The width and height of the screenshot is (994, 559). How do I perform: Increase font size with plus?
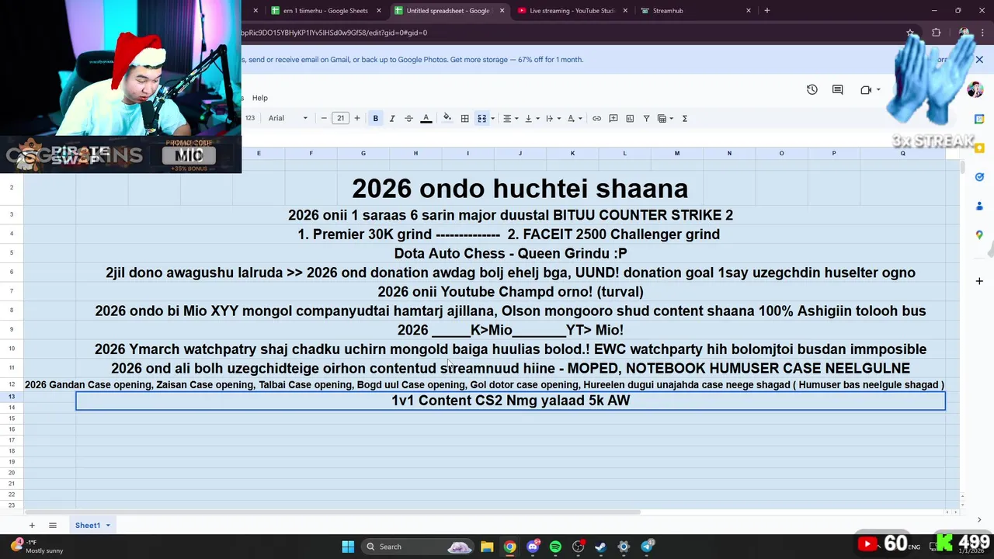coord(357,118)
